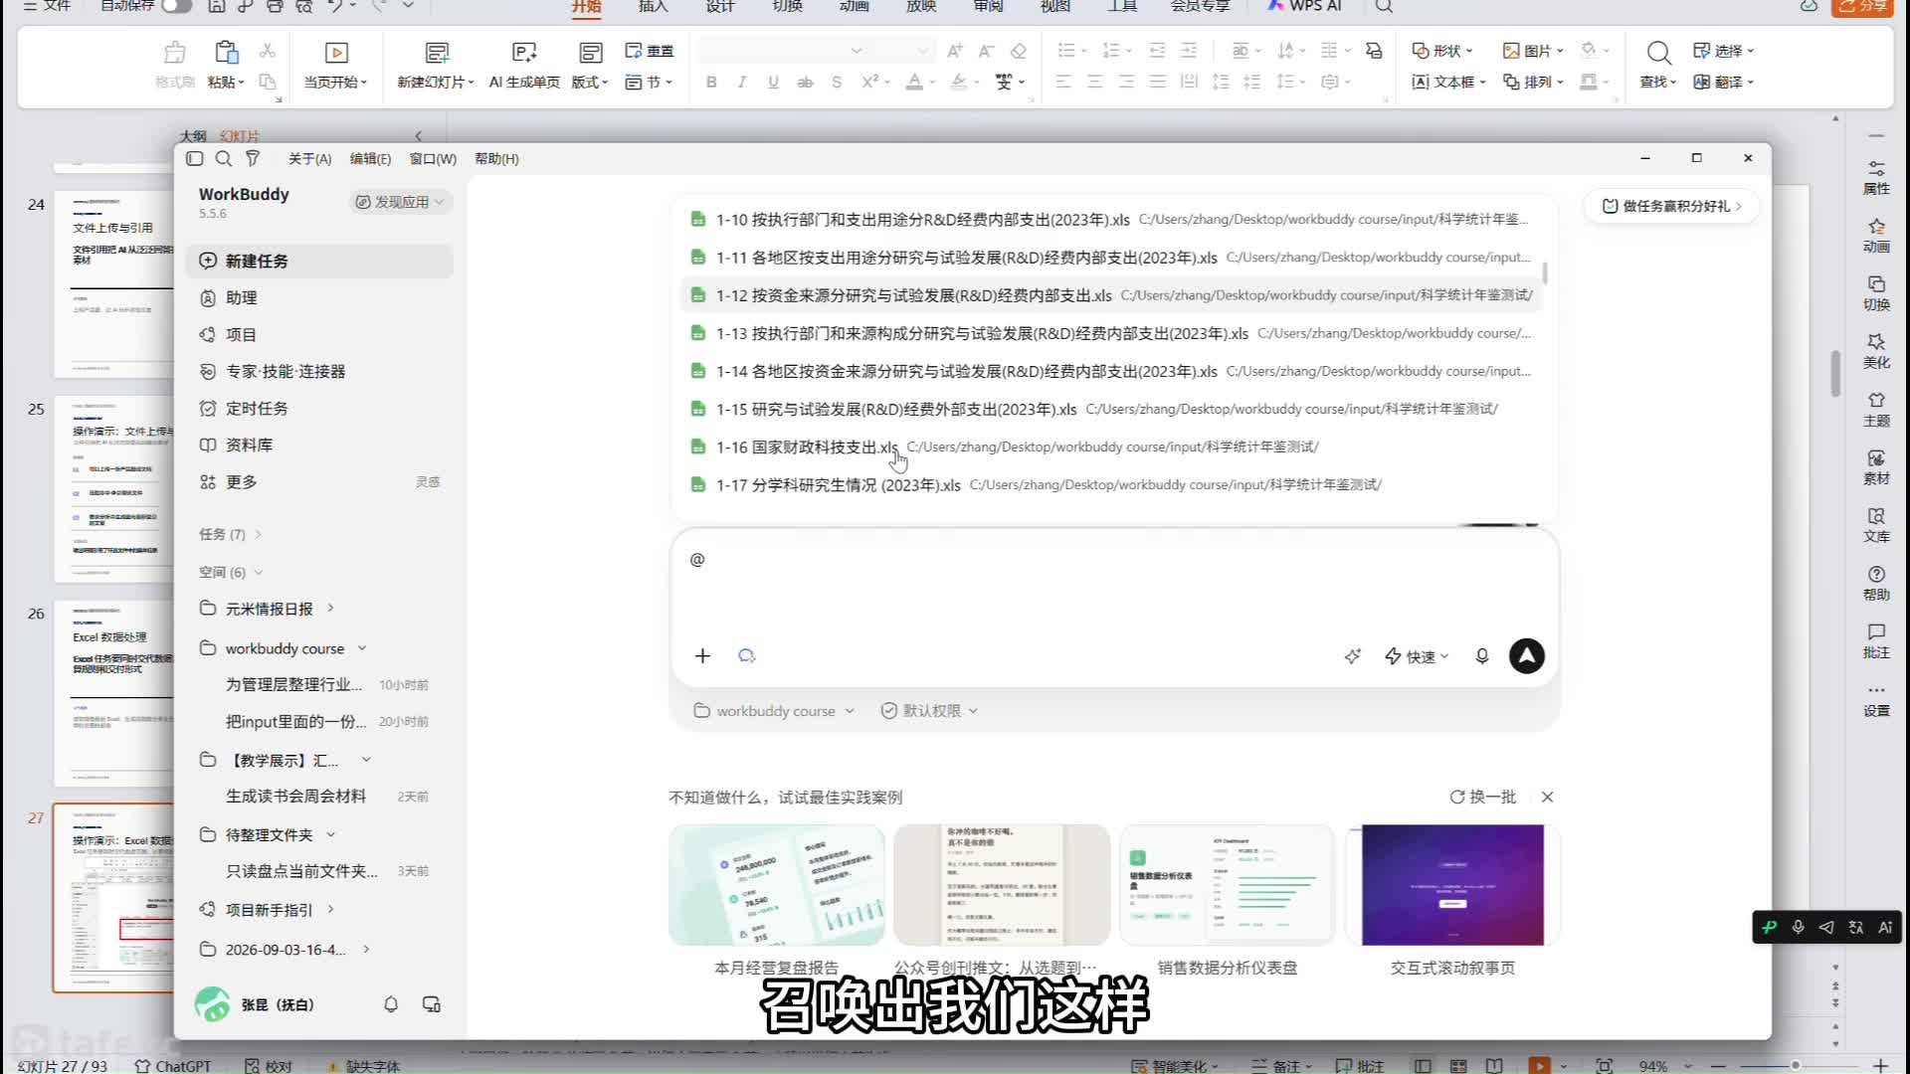The height and width of the screenshot is (1074, 1910).
Task: Click the microphone voice input icon
Action: (x=1482, y=656)
